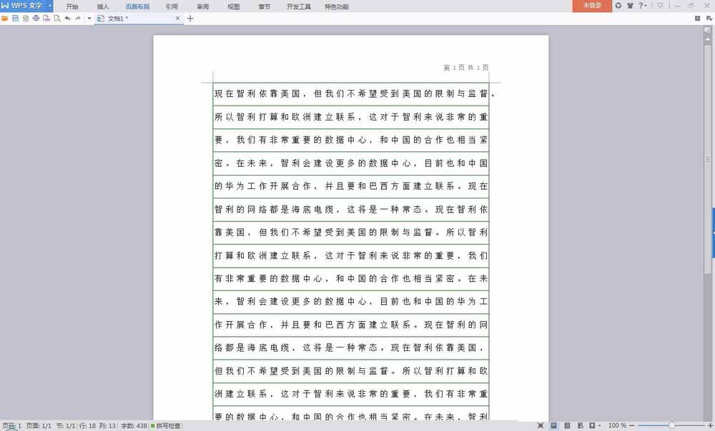Open the help question mark dropdown
Viewport: 715px width, 431px height.
point(643,6)
